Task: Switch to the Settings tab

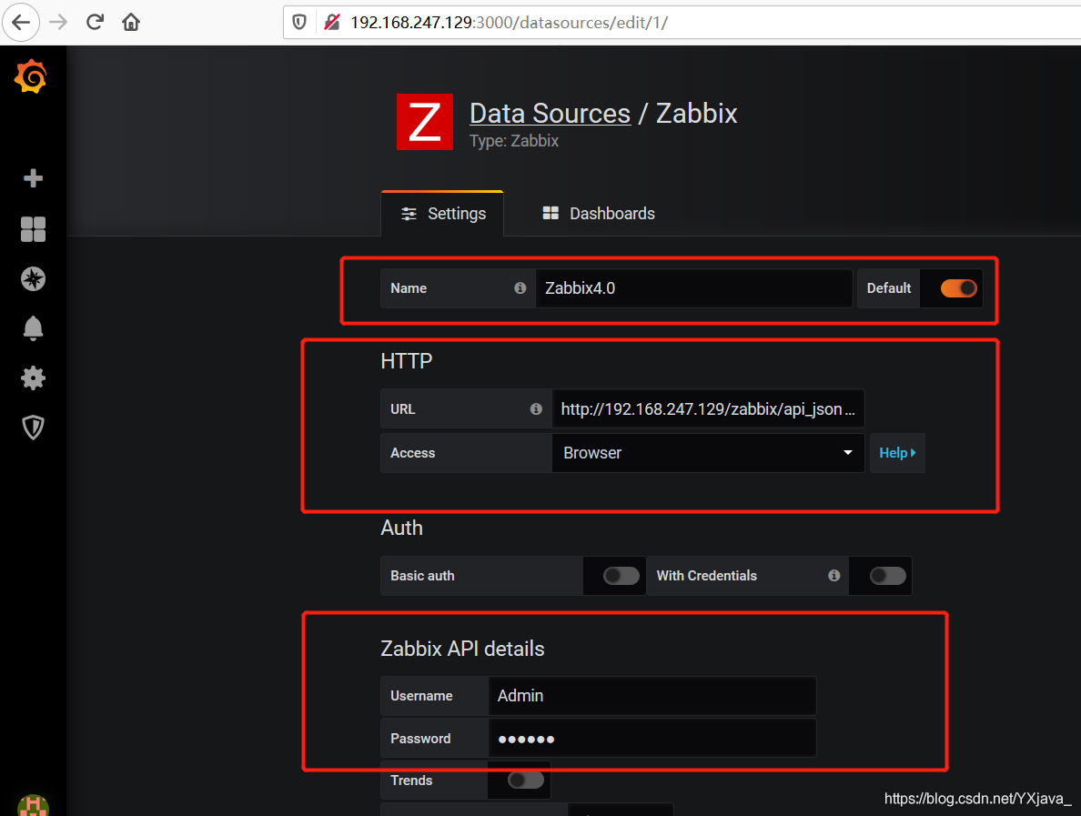Action: (x=442, y=214)
